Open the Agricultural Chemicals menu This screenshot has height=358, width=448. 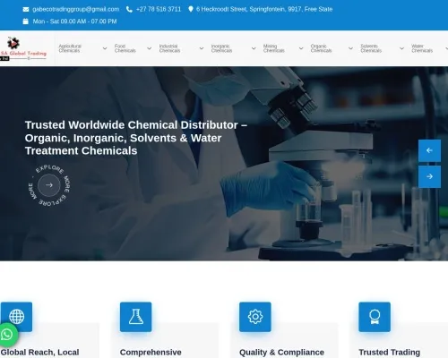tap(70, 48)
